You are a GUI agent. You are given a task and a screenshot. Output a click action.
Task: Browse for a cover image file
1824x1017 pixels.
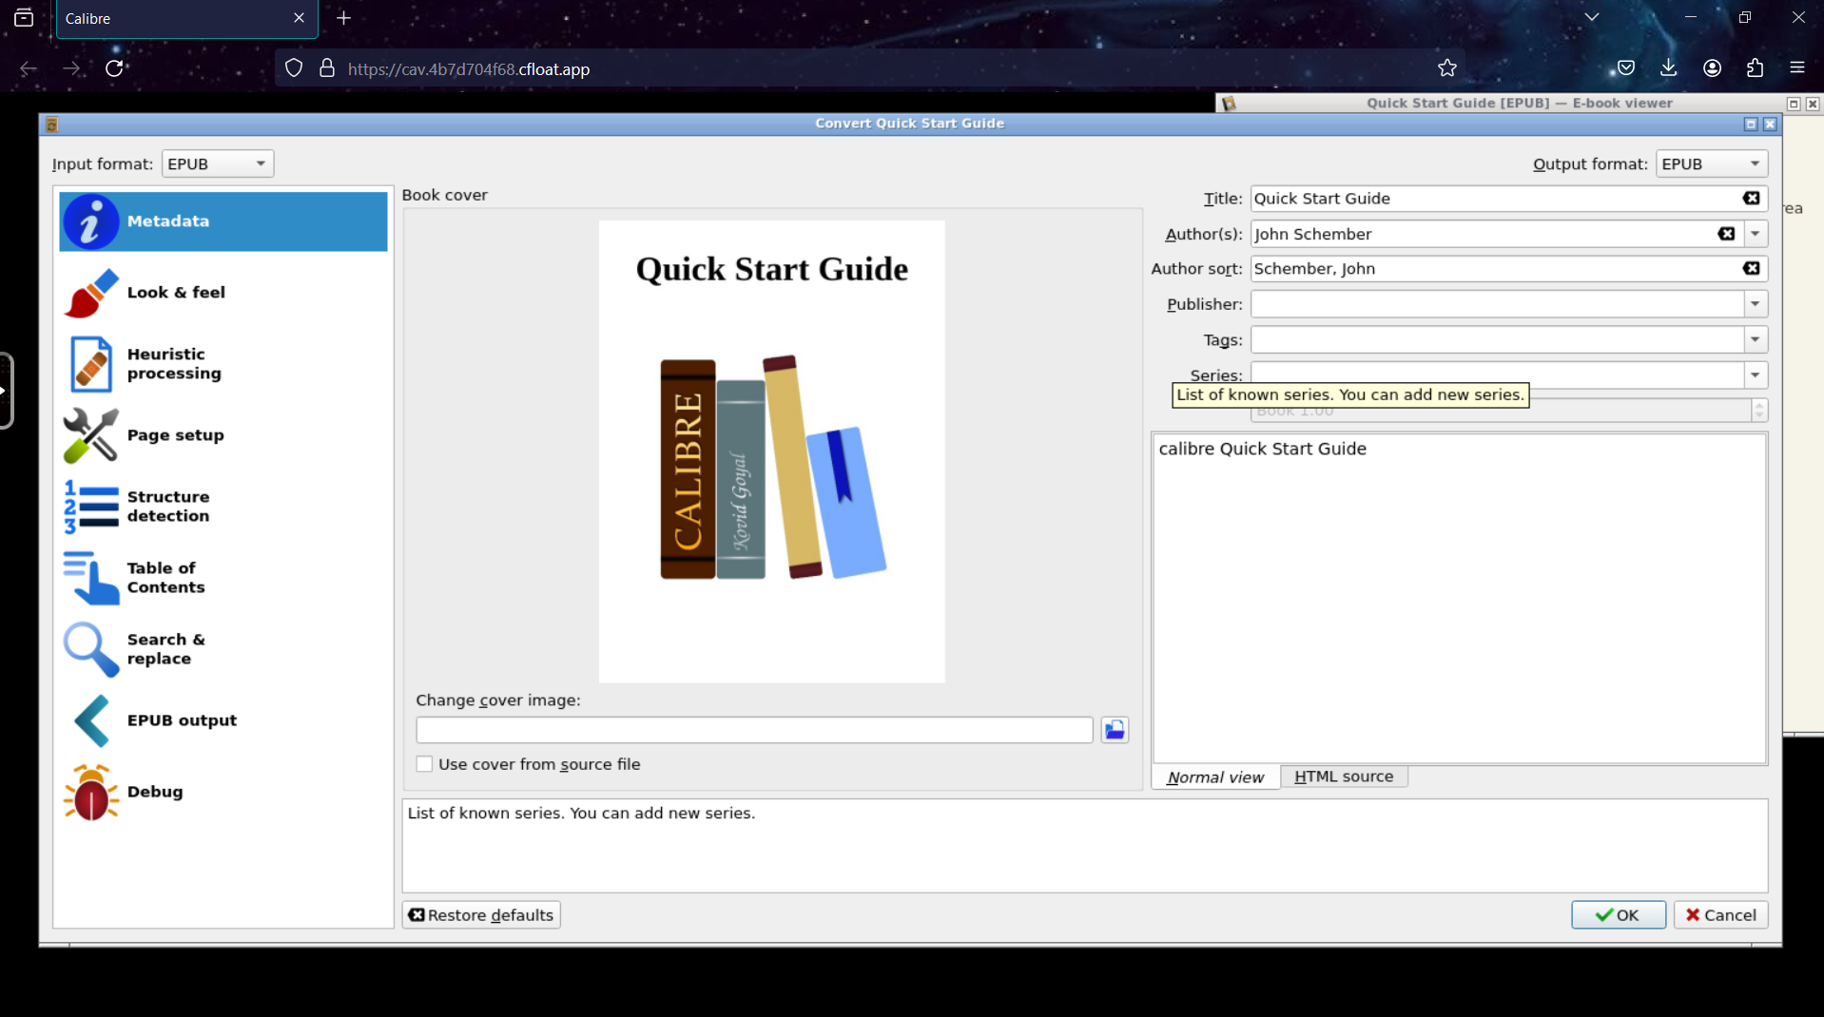pos(1115,730)
